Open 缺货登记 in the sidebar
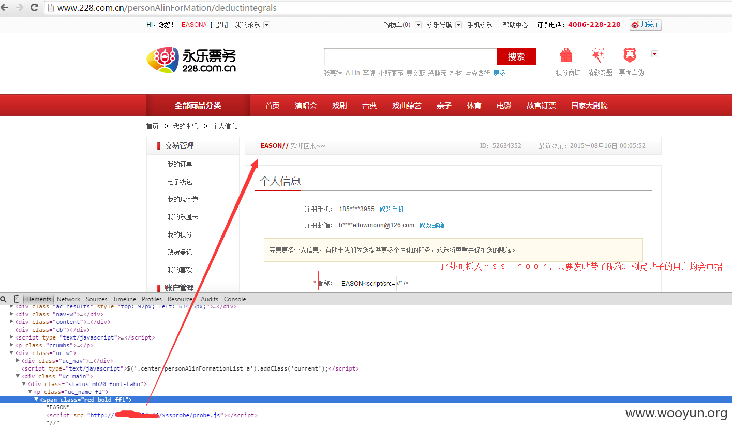The height and width of the screenshot is (428, 732). [x=180, y=252]
